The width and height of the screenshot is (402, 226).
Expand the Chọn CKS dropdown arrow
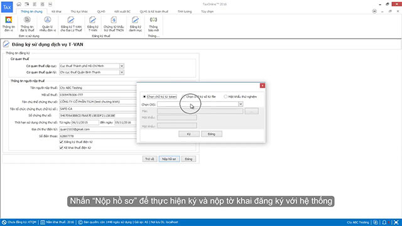point(241,104)
